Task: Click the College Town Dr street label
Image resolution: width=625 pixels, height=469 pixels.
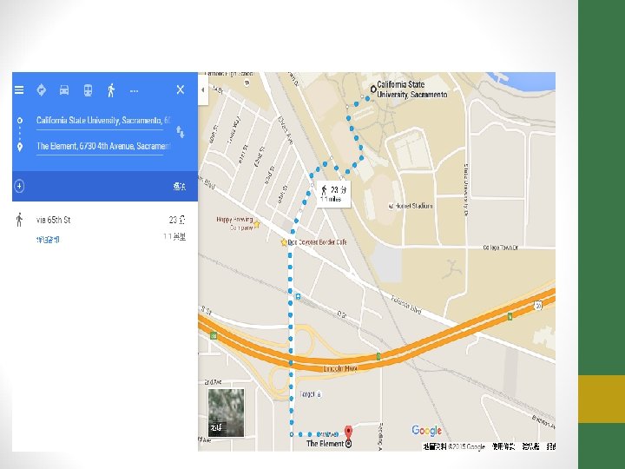Action: [500, 248]
